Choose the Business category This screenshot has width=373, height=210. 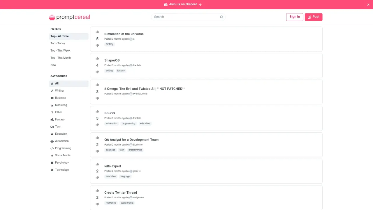(69, 98)
